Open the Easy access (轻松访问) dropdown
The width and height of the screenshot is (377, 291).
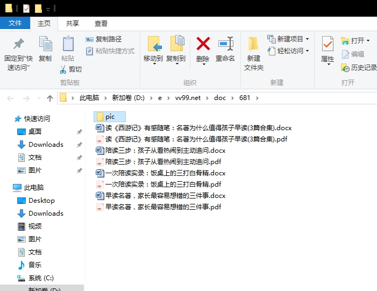(288, 51)
